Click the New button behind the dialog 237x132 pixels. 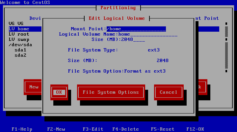coord(34,87)
